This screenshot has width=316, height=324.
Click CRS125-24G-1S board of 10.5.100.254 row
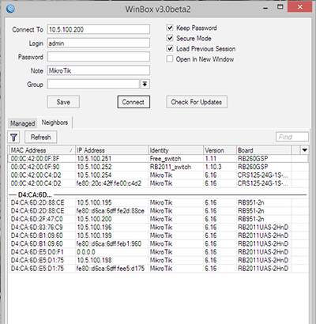pyautogui.click(x=263, y=175)
